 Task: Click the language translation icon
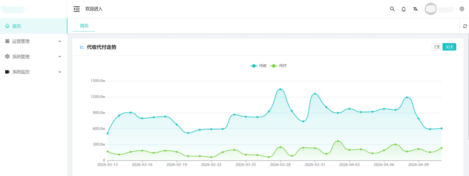pyautogui.click(x=415, y=9)
